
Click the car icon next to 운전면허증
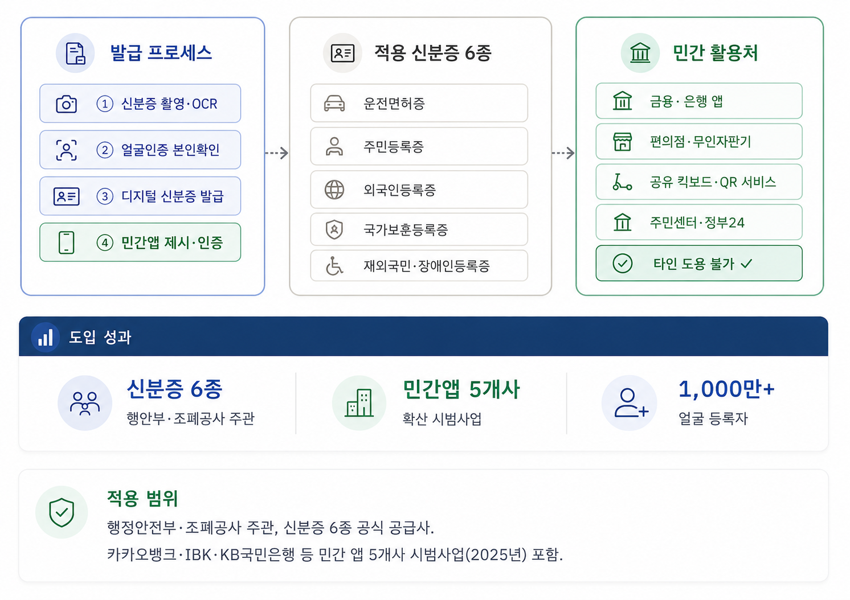click(334, 104)
